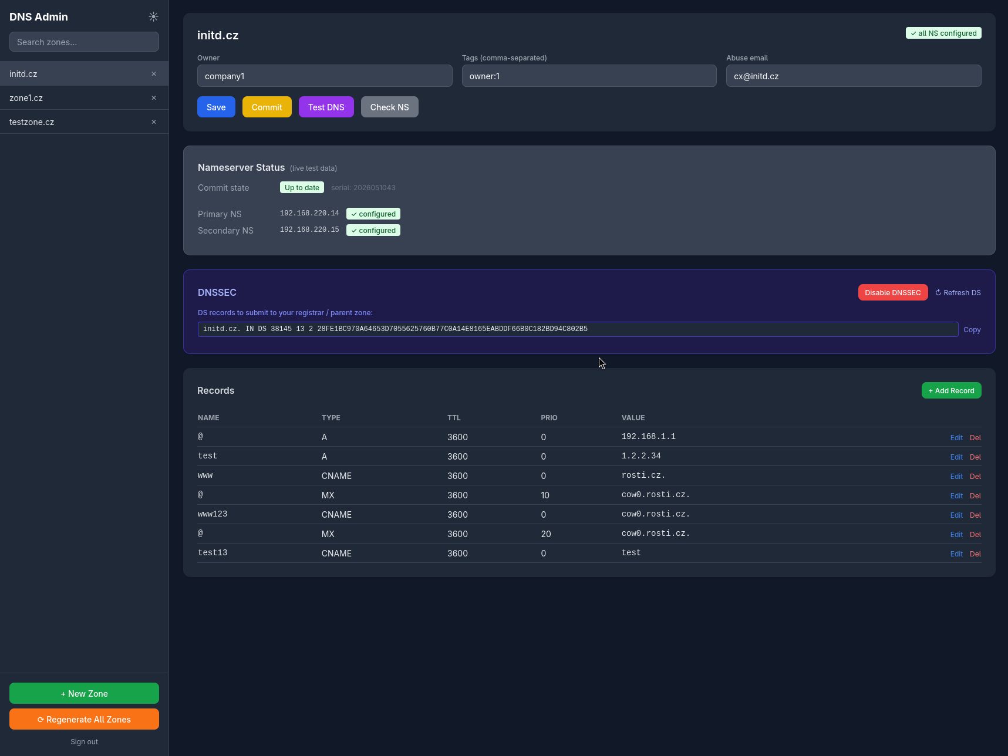The image size is (1008, 756).
Task: Click the Abuse email input field
Action: [854, 76]
